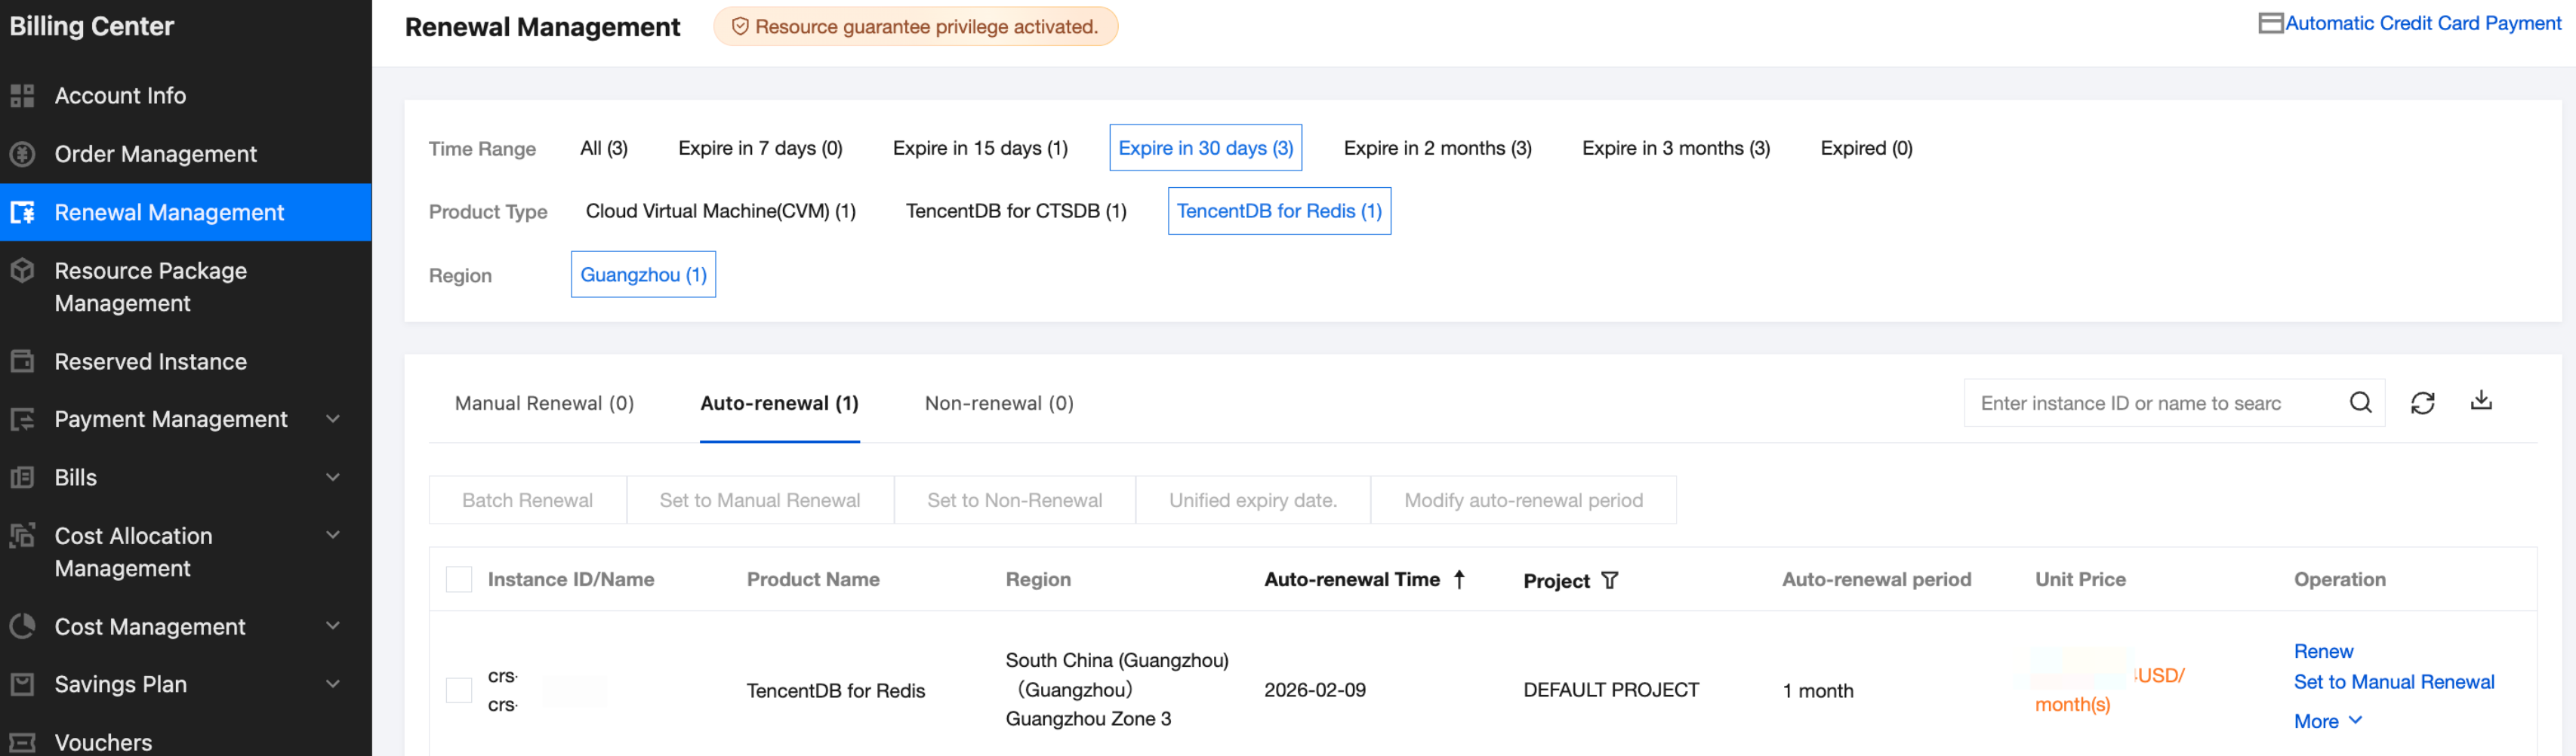Click the refresh list icon

point(2422,403)
